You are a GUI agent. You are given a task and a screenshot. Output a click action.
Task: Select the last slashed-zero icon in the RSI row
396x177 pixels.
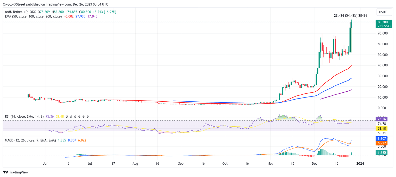[x=88, y=117]
